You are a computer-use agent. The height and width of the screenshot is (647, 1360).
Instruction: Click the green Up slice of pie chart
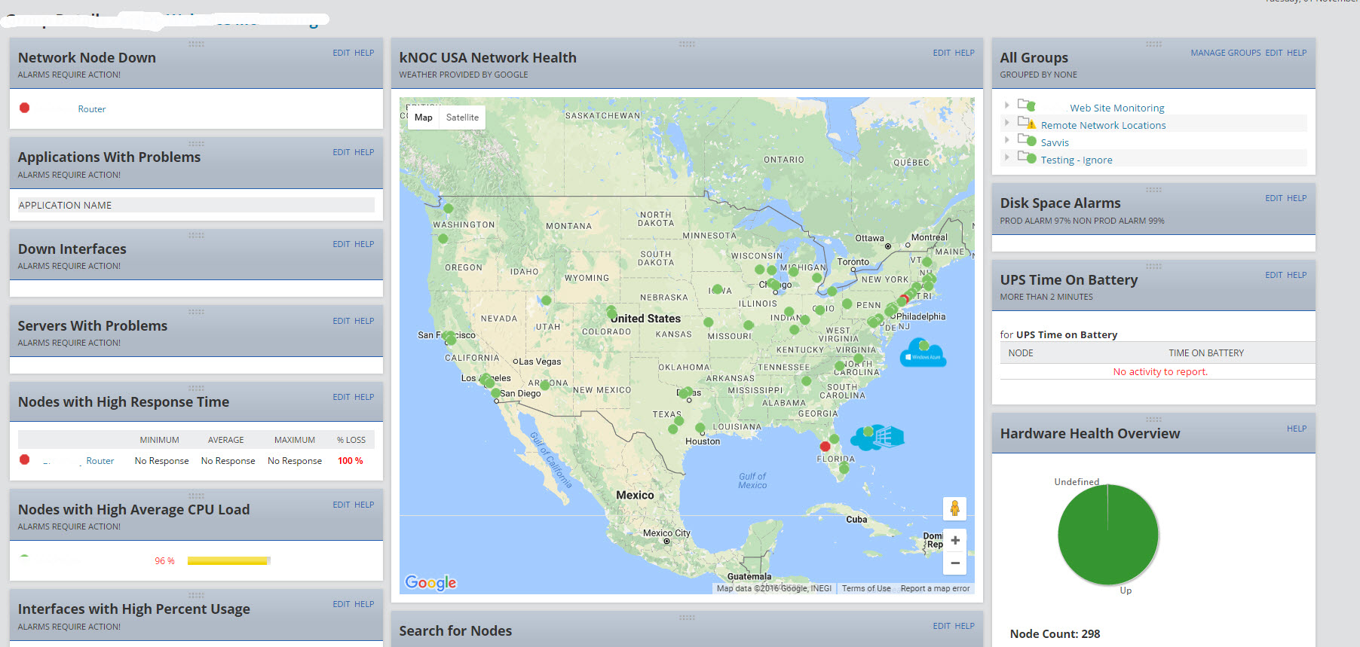click(1107, 535)
